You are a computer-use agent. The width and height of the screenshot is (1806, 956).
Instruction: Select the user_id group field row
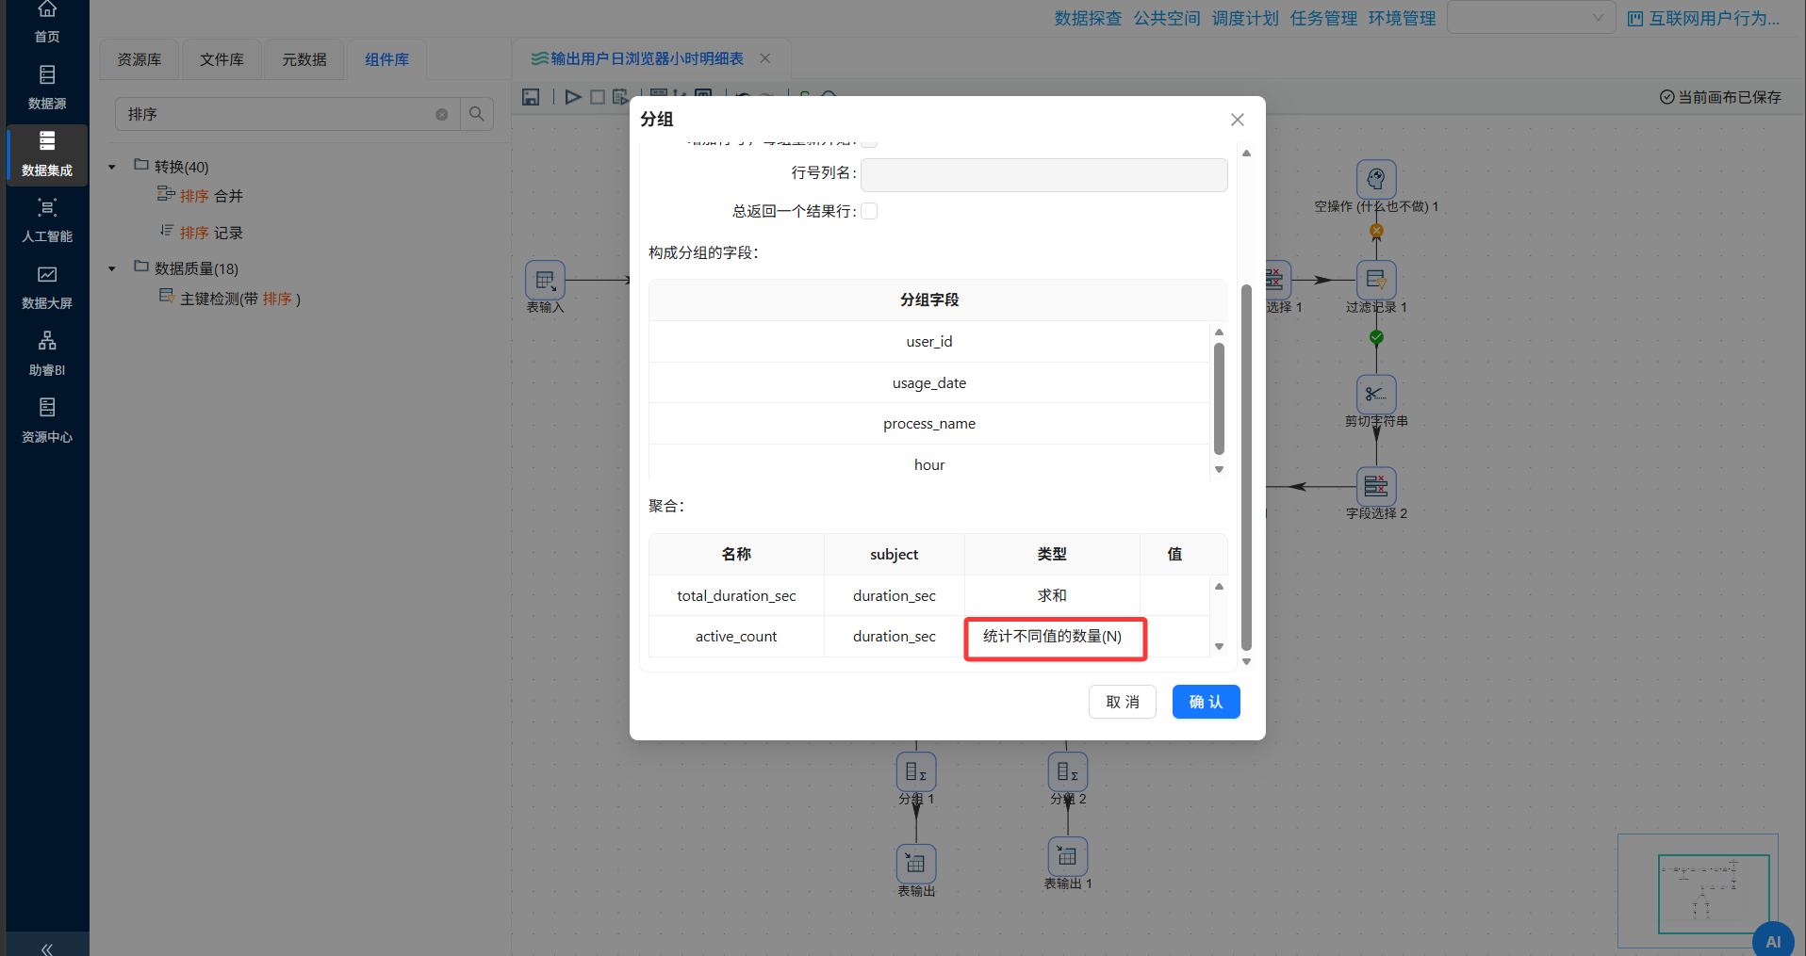(x=929, y=341)
